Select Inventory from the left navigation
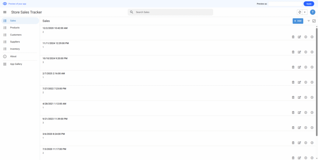This screenshot has width=318, height=160. 15,49
